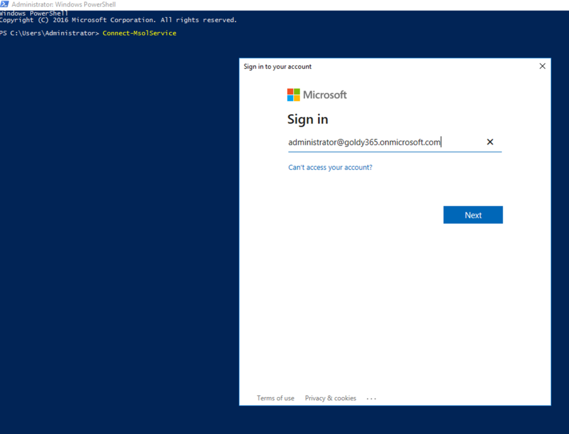This screenshot has height=434, width=569.
Task: Click the Copyright (C) 2016 Microsoft Corporation line
Action: (118, 20)
